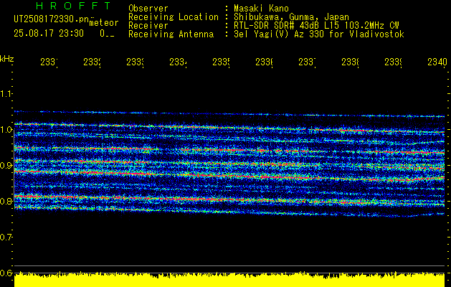
Task: Click the 1.1 kHz frequency axis label
Action: tap(6, 93)
